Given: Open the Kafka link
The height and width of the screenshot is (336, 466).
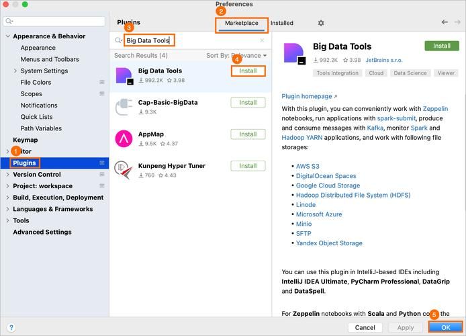Looking at the screenshot, I should point(375,128).
